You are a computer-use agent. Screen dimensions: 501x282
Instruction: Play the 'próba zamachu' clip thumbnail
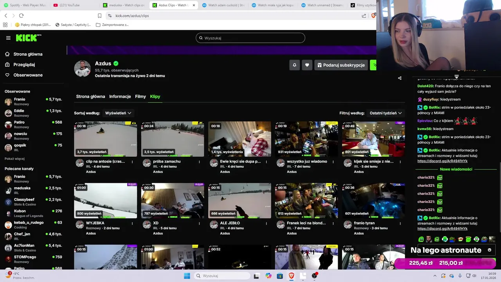tap(173, 139)
